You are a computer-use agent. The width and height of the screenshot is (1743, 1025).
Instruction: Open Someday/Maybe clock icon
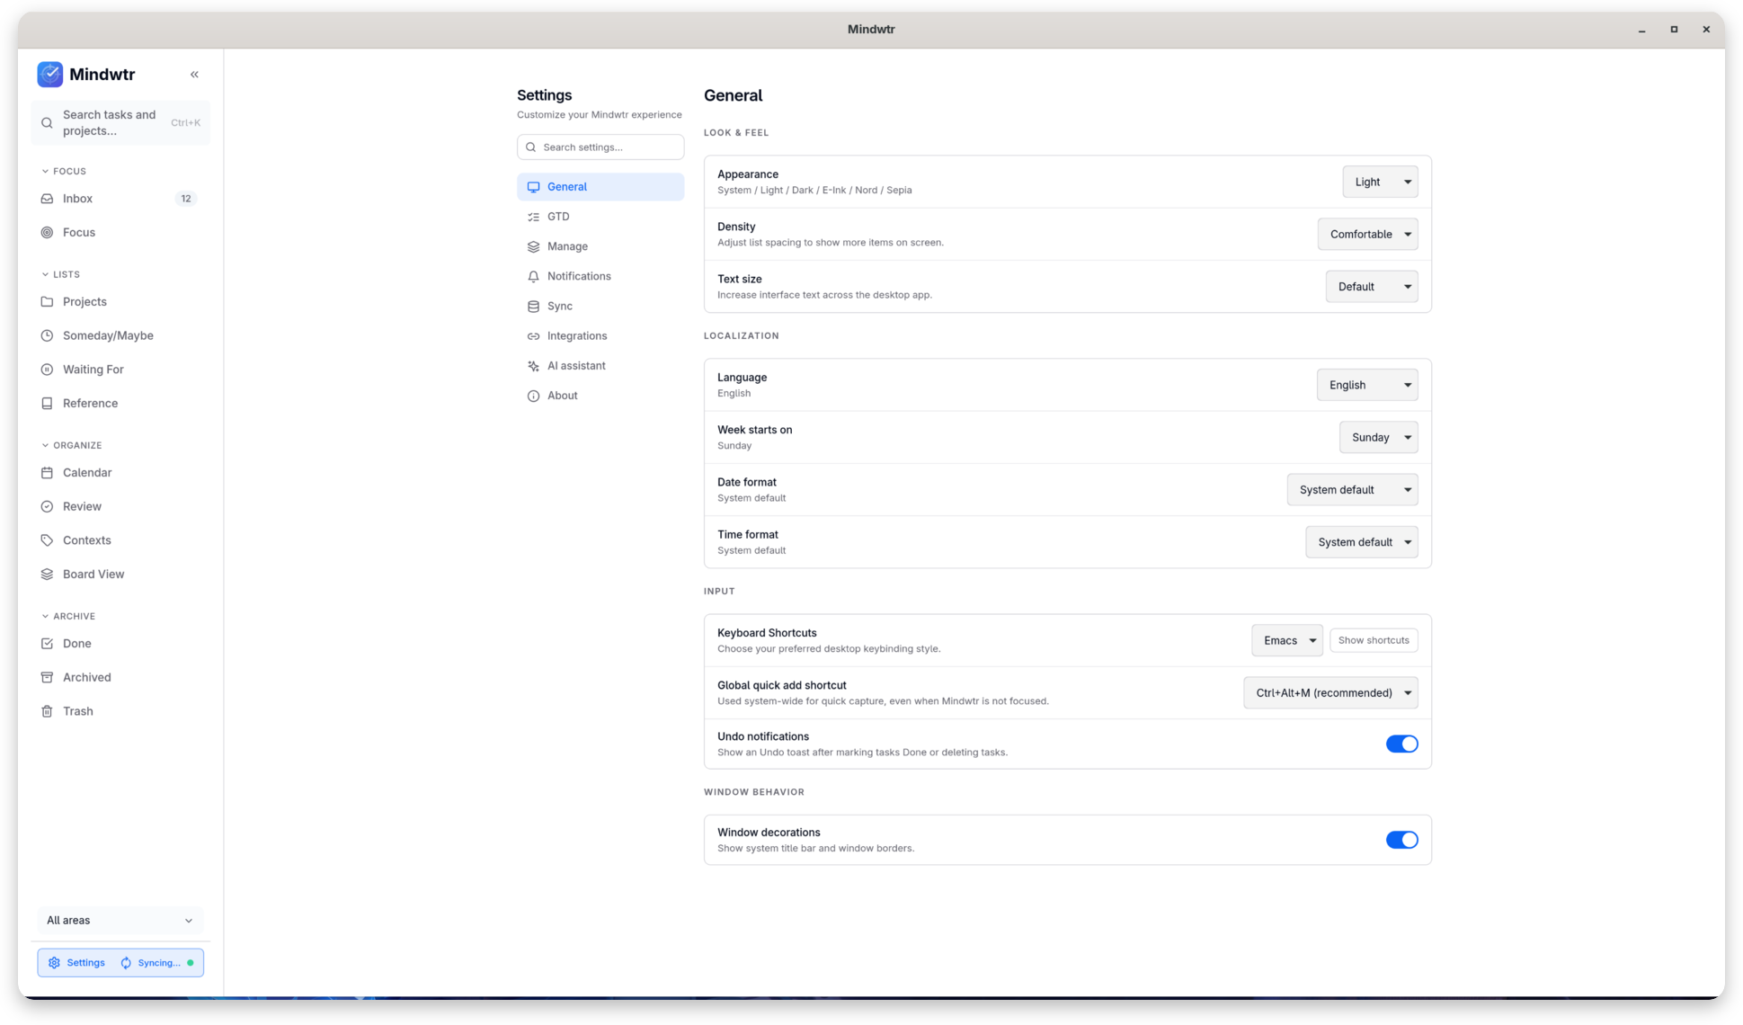(x=47, y=335)
